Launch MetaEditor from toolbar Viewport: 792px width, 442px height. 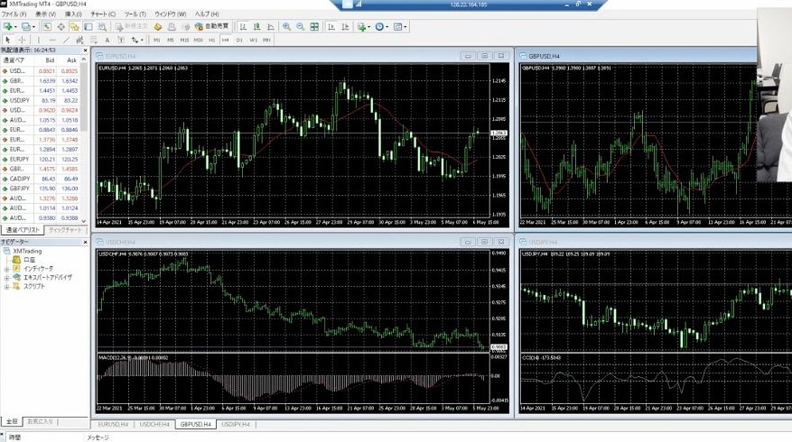point(158,26)
